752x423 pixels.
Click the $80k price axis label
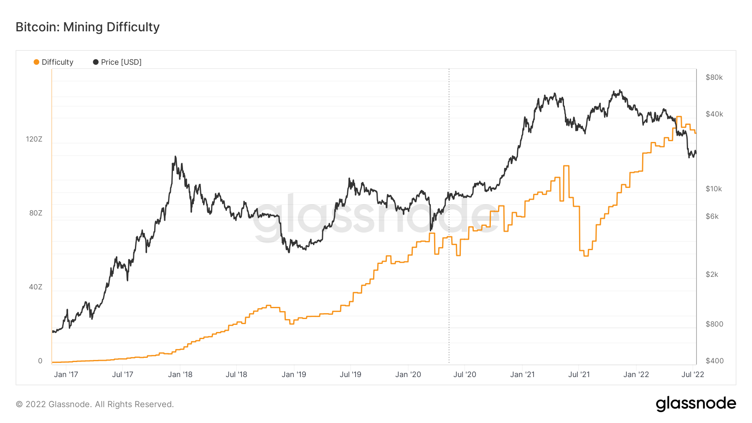pos(714,77)
